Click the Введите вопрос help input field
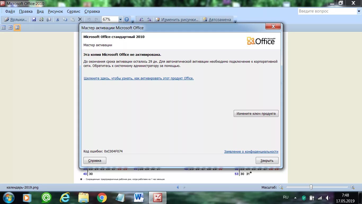The image size is (362, 204). [x=327, y=11]
